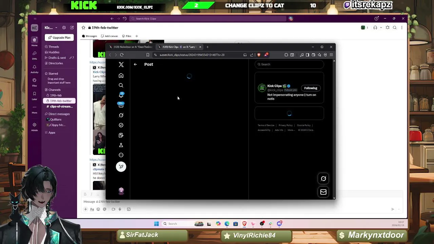This screenshot has width=434, height=244.
Task: Focus the Search Kick Clipz field
Action: point(208,19)
